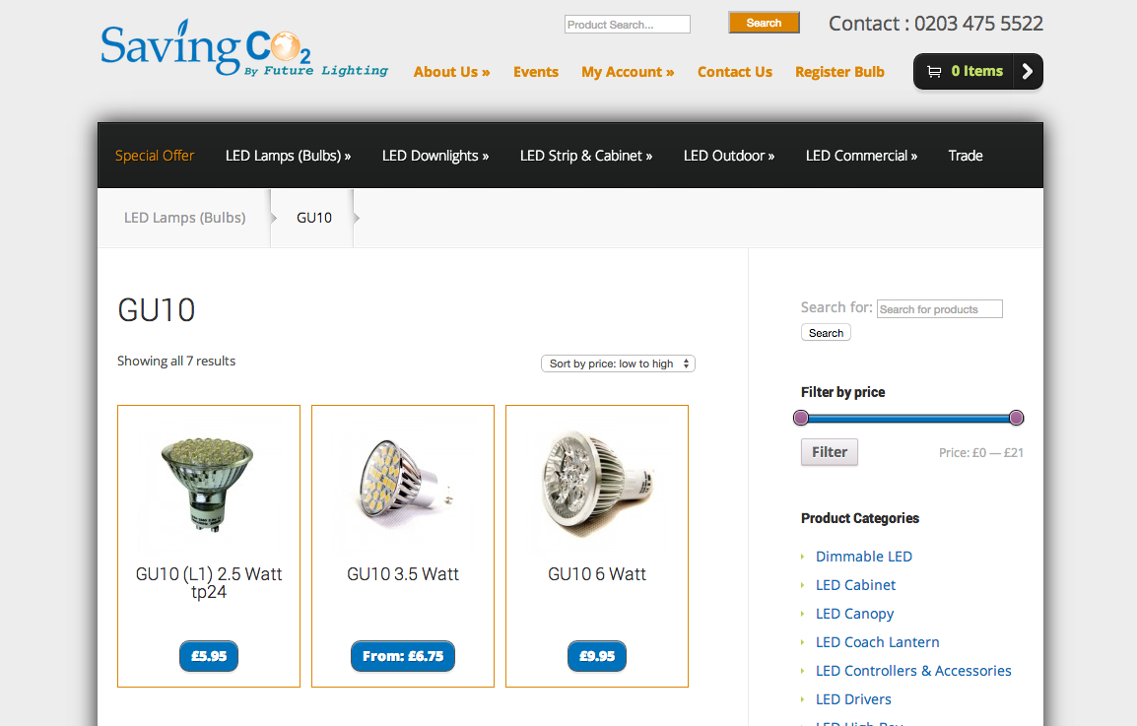Click the orange Search button
The height and width of the screenshot is (726, 1137).
(x=764, y=24)
